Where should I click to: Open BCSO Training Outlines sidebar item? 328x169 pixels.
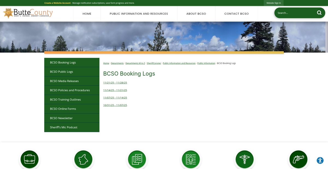(72, 99)
